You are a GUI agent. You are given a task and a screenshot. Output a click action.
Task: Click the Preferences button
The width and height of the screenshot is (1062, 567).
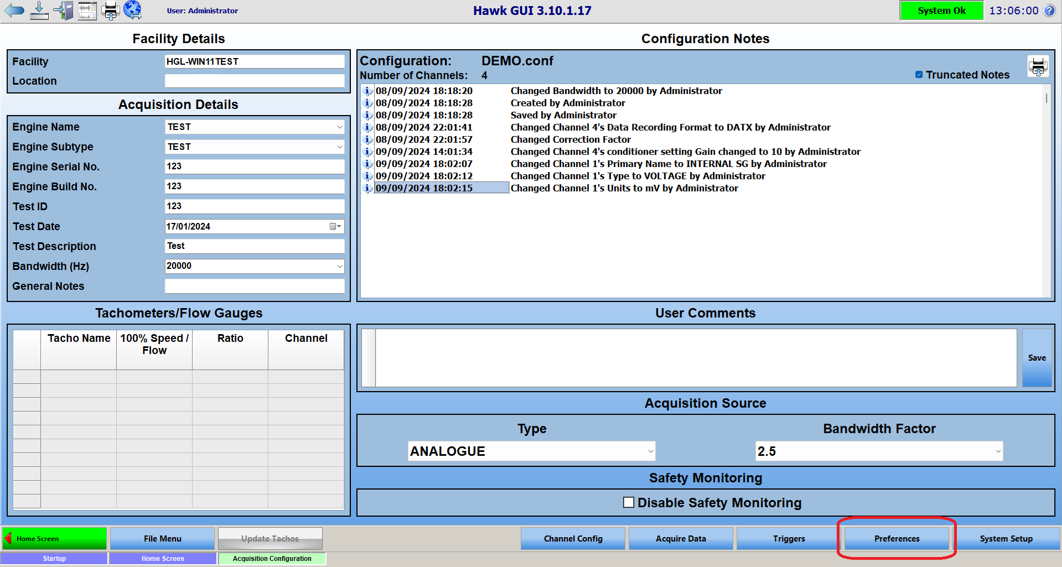click(897, 539)
